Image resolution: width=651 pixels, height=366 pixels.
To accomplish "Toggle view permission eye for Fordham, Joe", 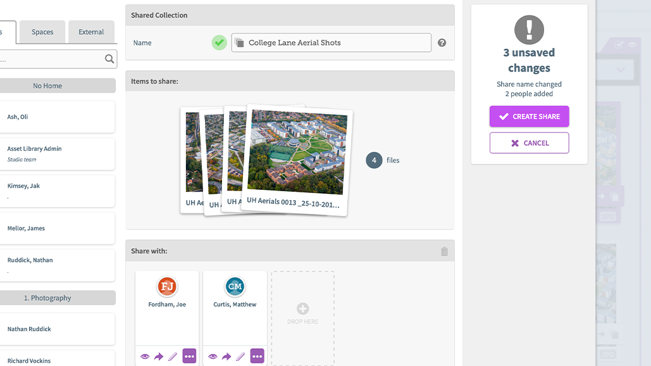I will point(145,357).
